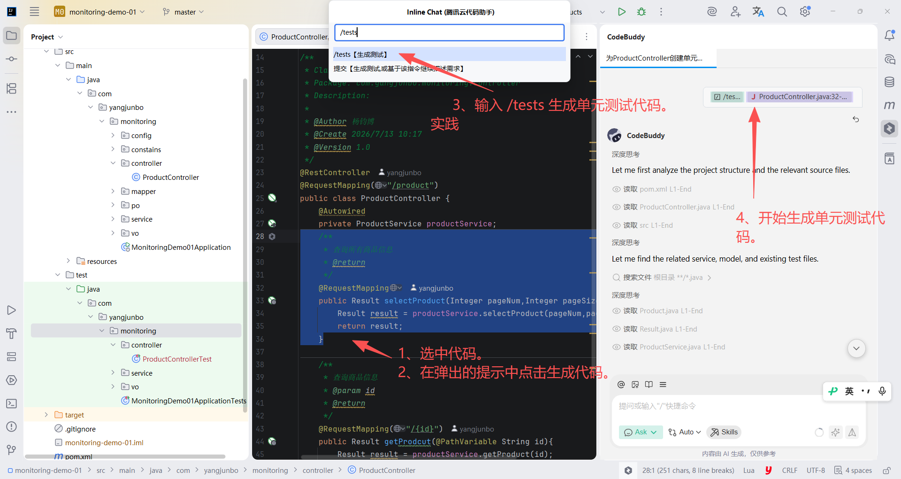Click the ProductController.java:32 context chip

[x=800, y=97]
